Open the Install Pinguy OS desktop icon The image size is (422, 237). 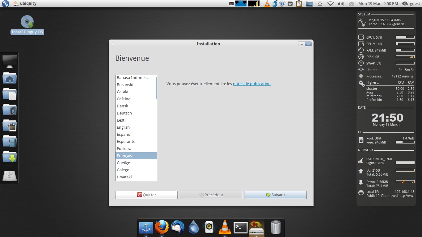27,25
